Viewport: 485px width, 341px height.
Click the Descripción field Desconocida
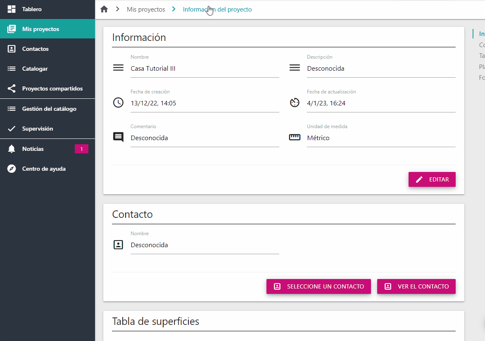click(x=381, y=69)
